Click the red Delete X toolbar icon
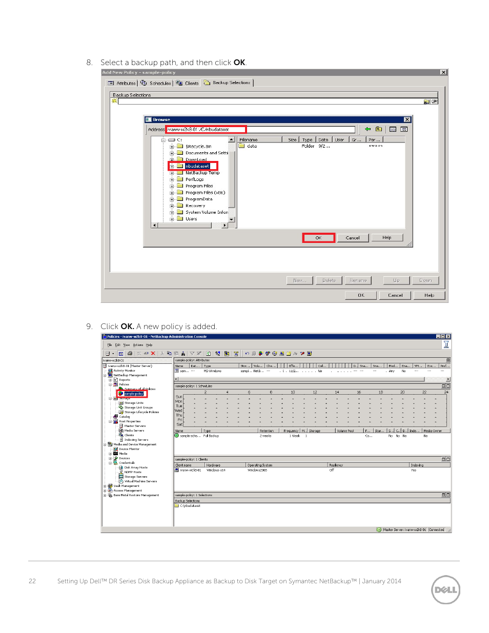Viewport: 489px width, 633px height. tap(153, 353)
